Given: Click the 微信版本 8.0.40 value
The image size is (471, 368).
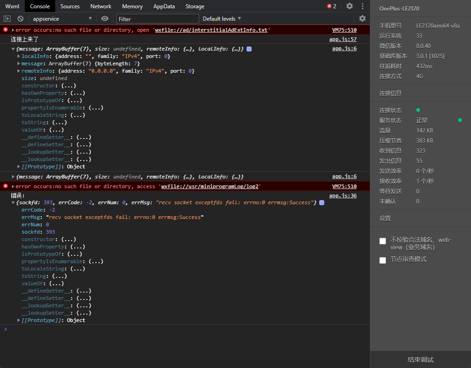Looking at the screenshot, I should point(423,46).
